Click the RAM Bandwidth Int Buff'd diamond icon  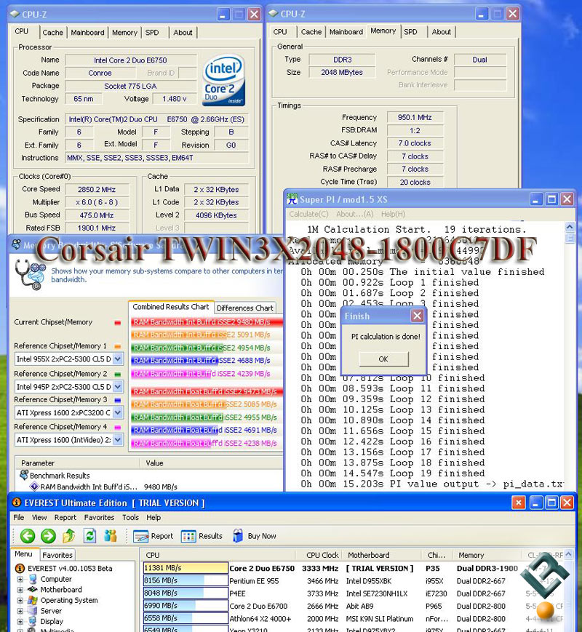tap(35, 487)
